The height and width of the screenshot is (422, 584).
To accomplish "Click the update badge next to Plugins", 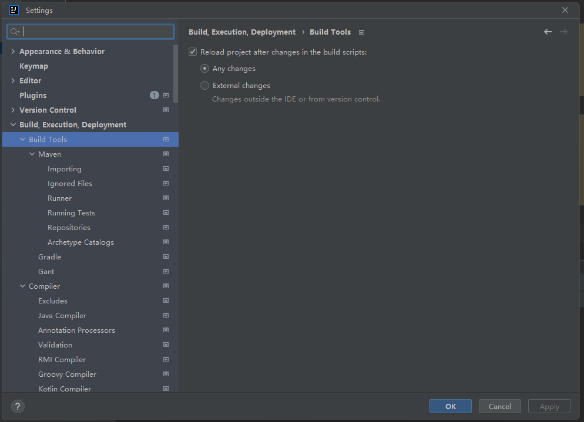I will (x=154, y=95).
